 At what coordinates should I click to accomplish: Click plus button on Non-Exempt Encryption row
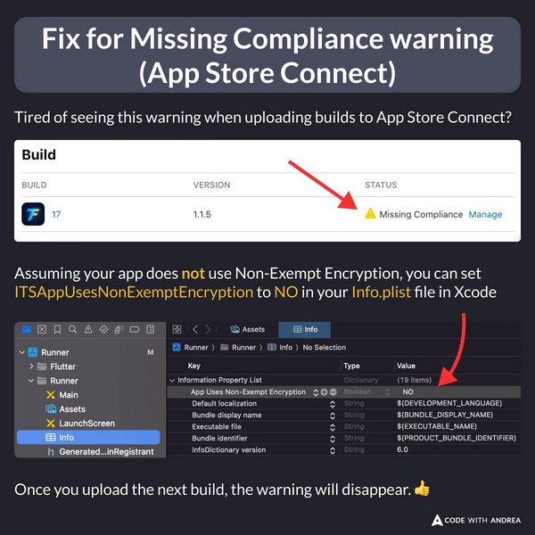pyautogui.click(x=325, y=392)
